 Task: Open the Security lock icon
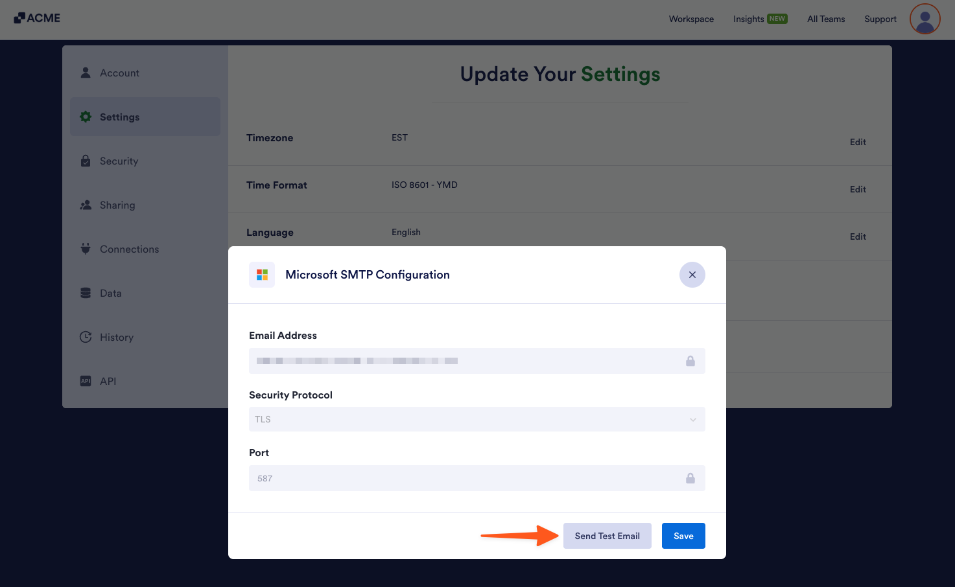pyautogui.click(x=86, y=161)
